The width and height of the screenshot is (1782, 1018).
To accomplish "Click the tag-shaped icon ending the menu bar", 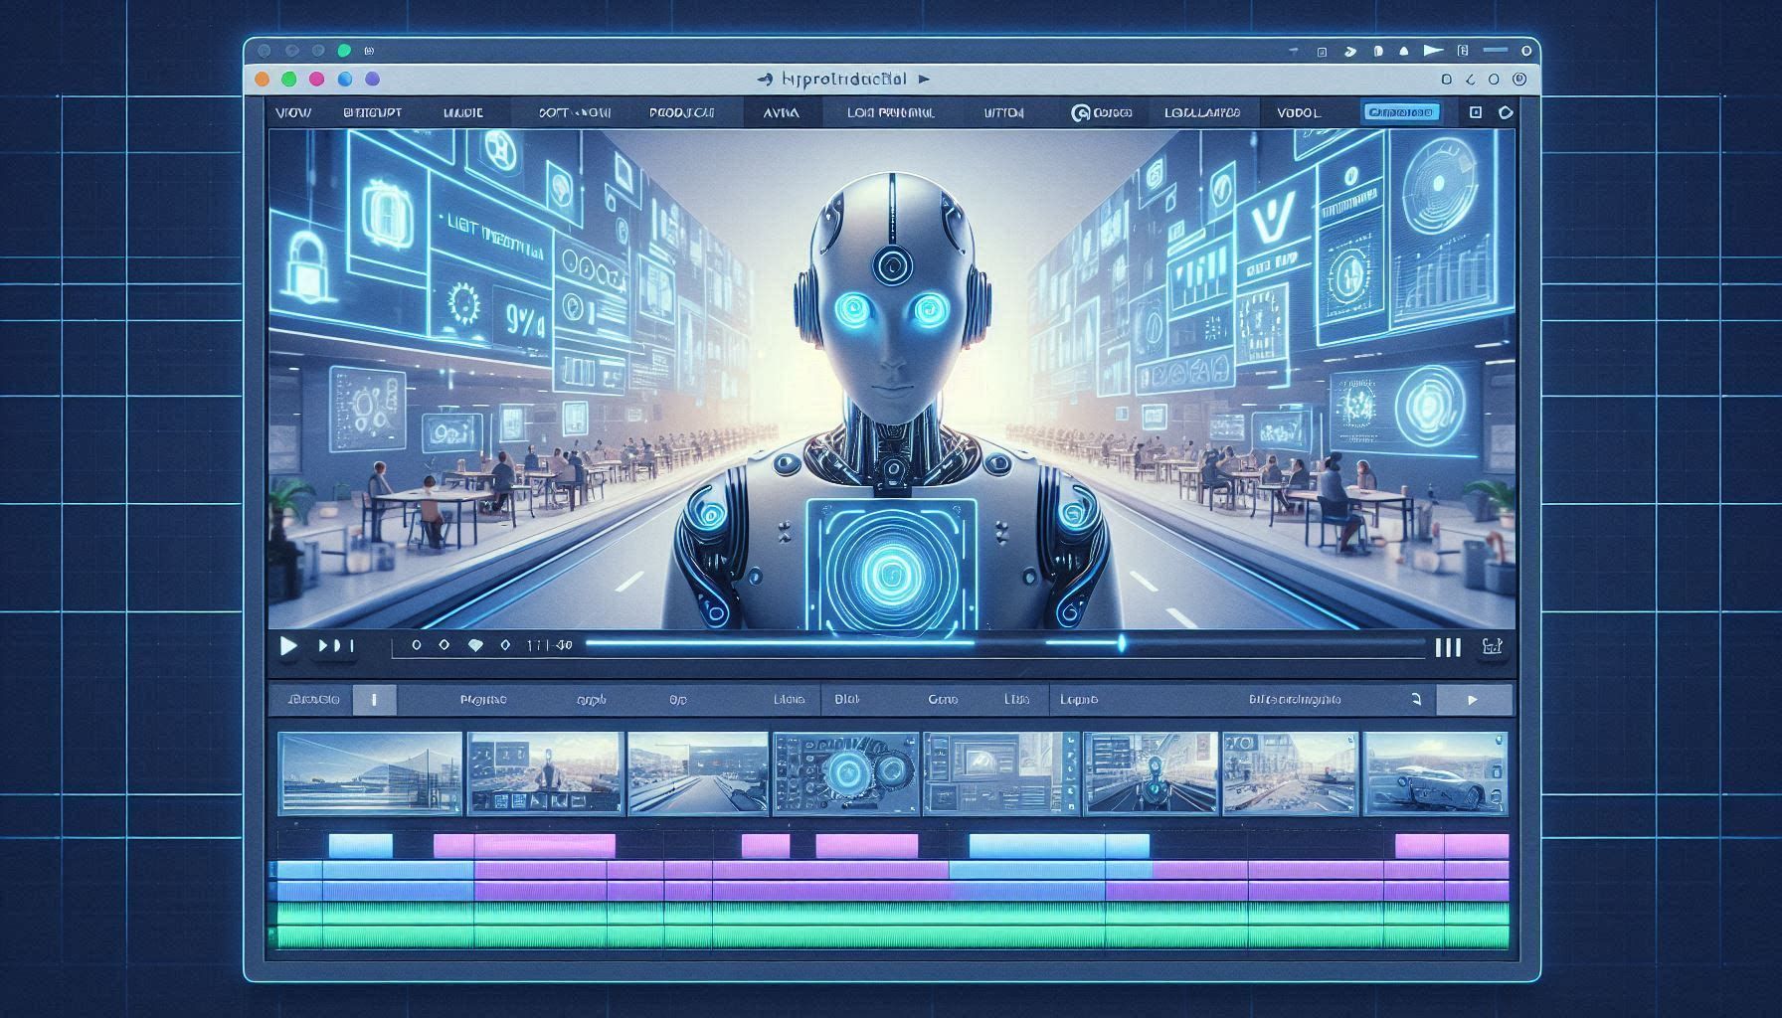I will tap(1506, 112).
